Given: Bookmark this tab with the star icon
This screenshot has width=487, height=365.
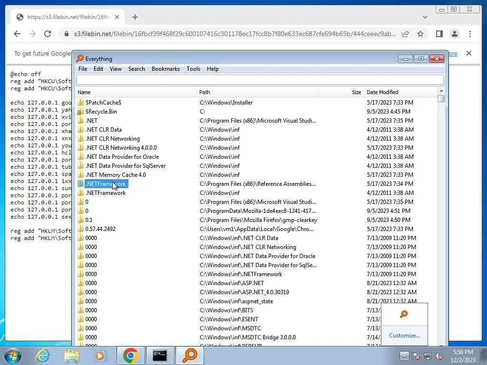Looking at the screenshot, I should tap(420, 34).
